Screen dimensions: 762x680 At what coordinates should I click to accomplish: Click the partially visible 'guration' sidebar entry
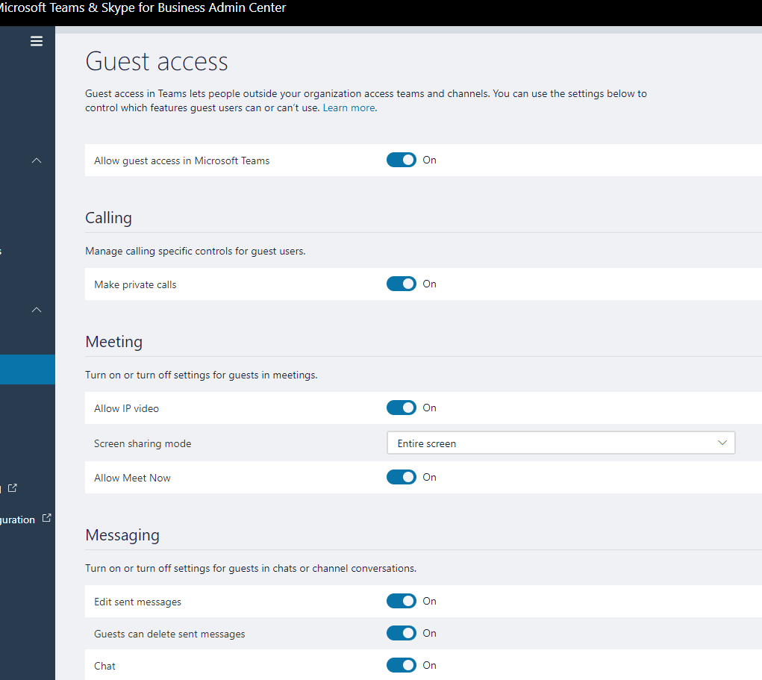pos(17,520)
